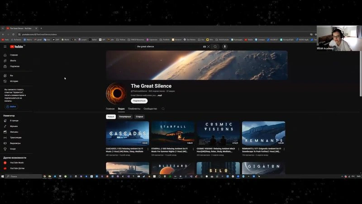Click the Подписаться button

coord(139,101)
